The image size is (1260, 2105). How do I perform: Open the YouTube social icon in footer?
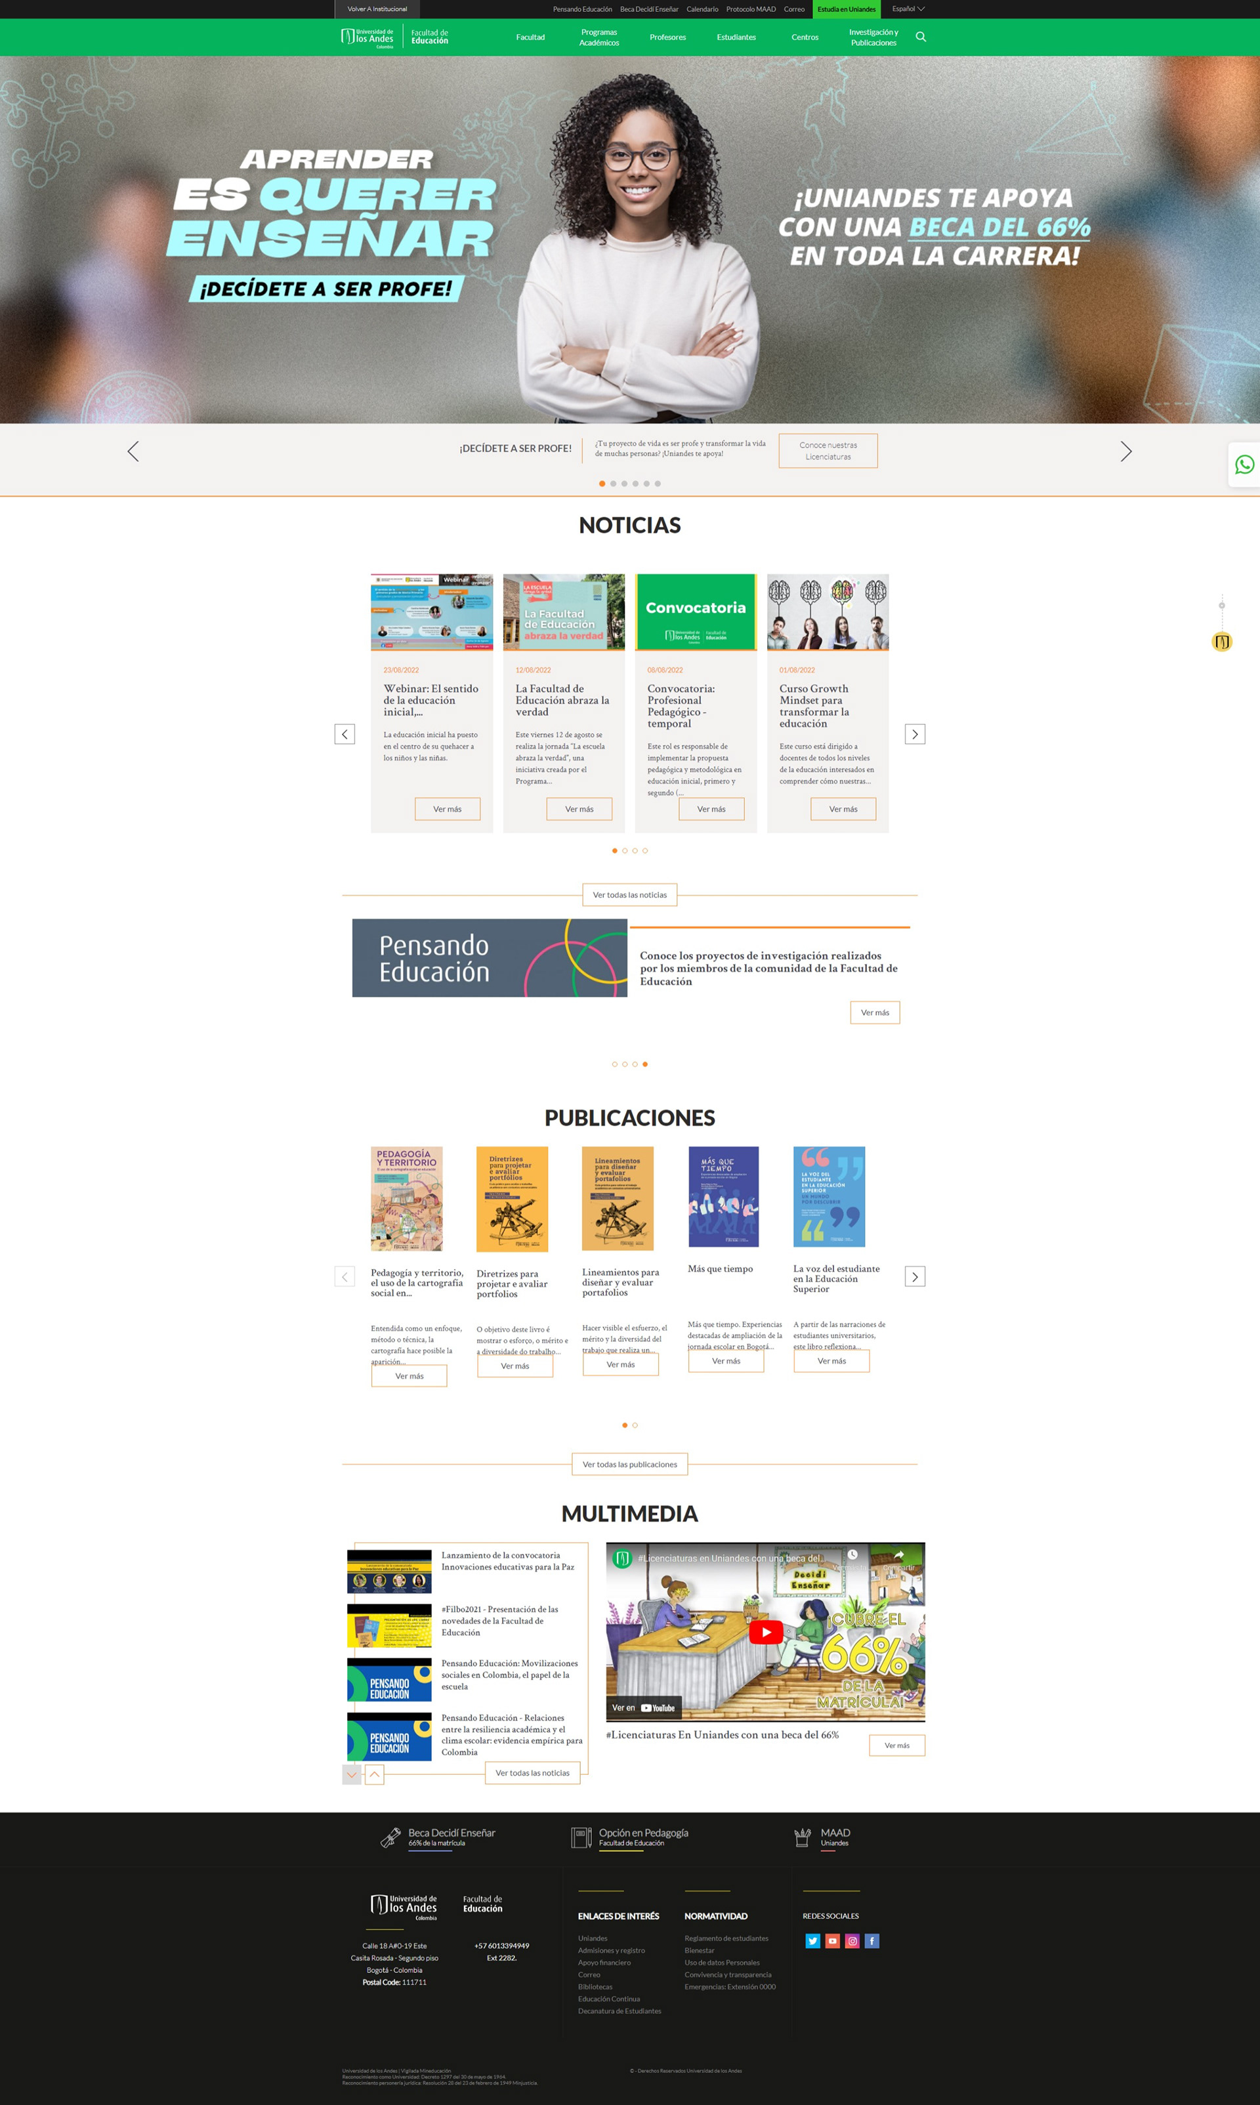[x=832, y=1940]
